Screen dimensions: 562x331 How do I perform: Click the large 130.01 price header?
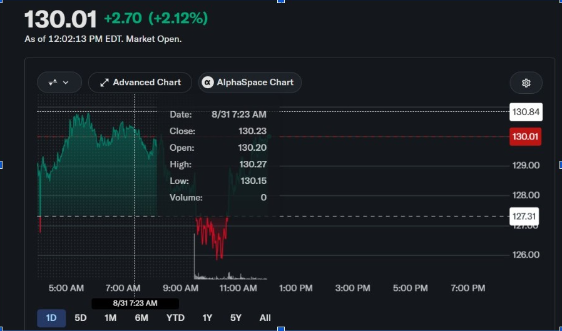(61, 19)
